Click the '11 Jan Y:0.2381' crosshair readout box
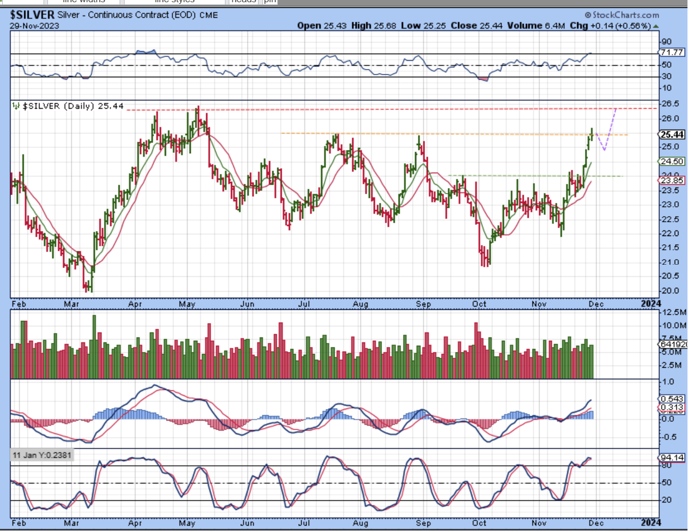 [41, 455]
